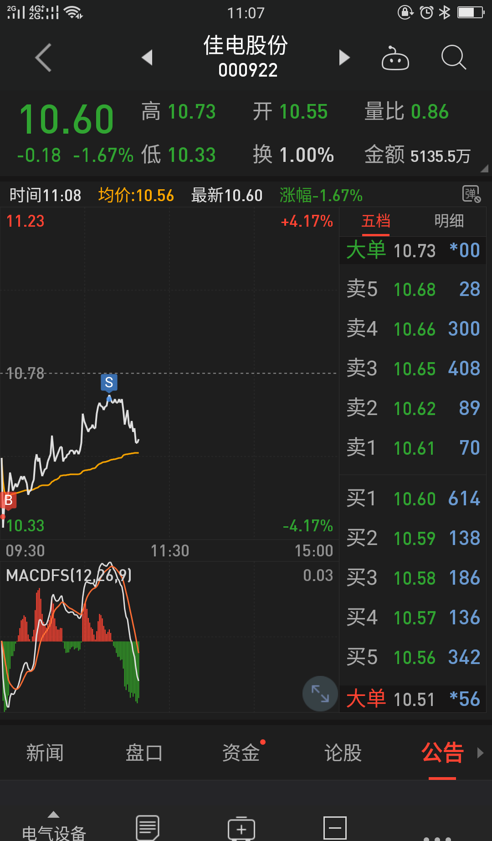The height and width of the screenshot is (841, 492).
Task: Select buy level 买1 10.60 row
Action: (413, 499)
